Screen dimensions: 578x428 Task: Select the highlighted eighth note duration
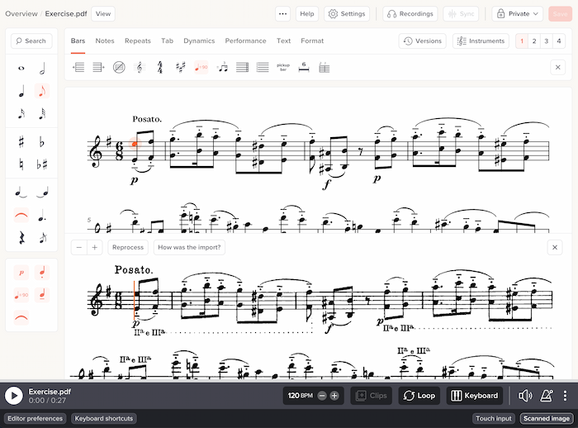click(42, 91)
